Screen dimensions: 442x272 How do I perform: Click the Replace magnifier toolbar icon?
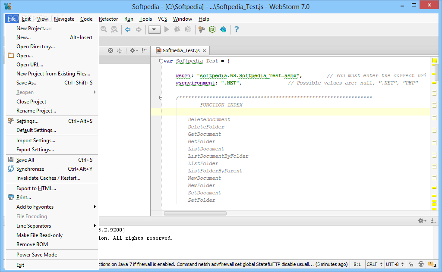point(114,29)
